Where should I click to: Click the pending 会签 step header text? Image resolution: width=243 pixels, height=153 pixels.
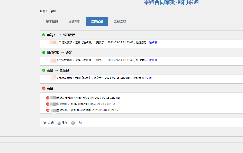point(50,88)
